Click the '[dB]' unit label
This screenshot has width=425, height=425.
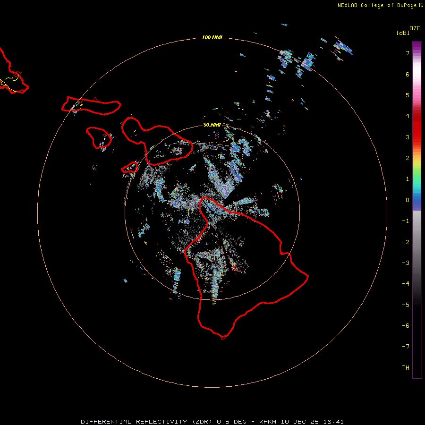click(403, 33)
